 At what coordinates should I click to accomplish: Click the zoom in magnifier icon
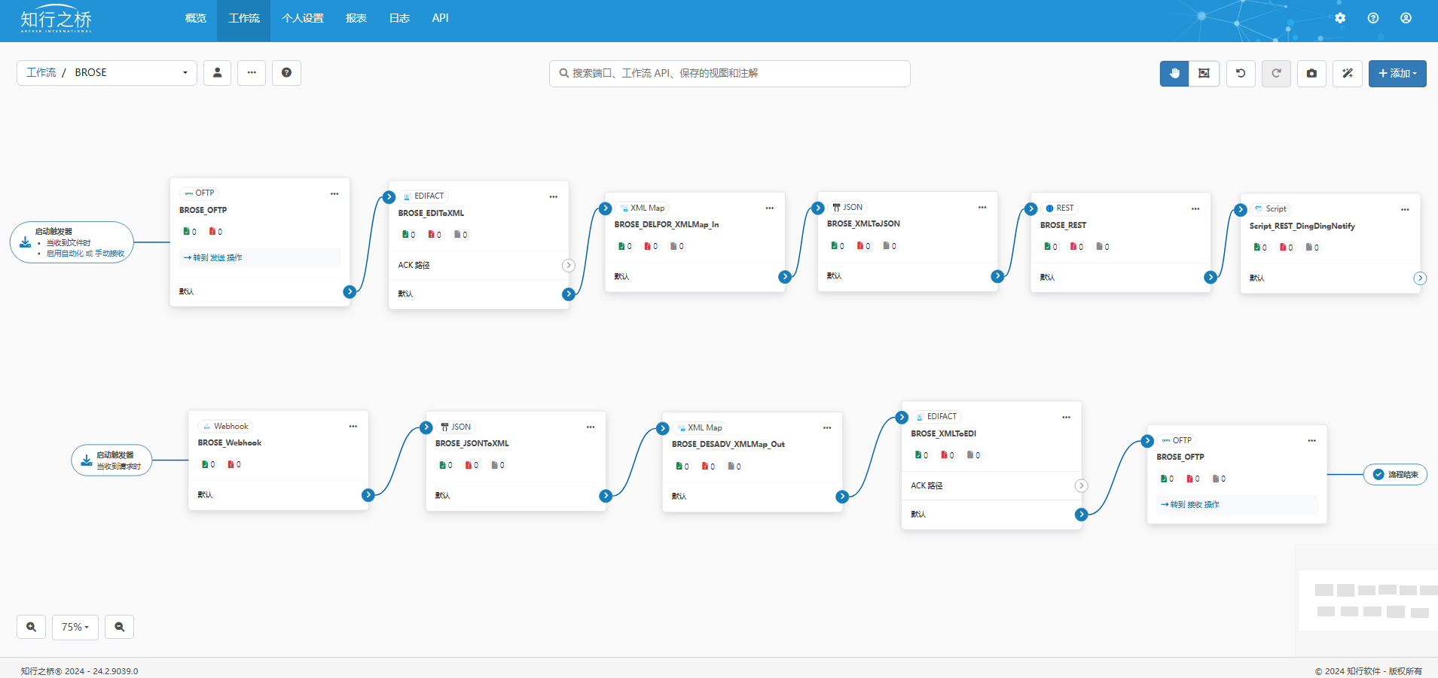[x=31, y=627]
